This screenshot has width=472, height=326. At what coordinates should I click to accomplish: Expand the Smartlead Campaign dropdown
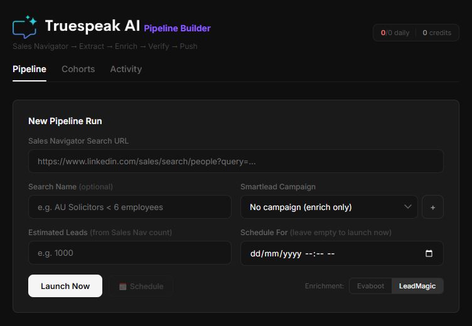click(x=329, y=208)
